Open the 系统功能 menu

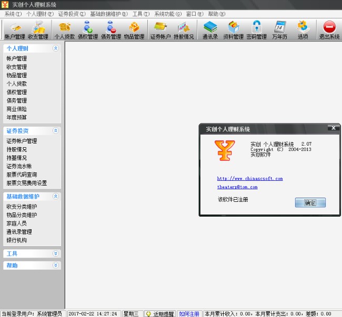[x=167, y=14]
